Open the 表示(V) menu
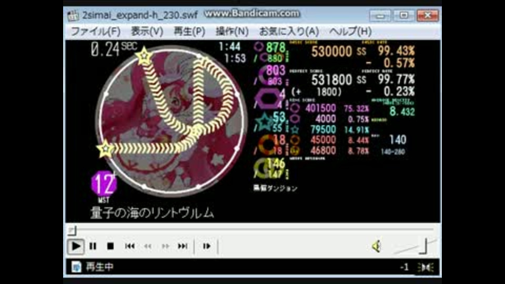The image size is (505, 284). point(147,32)
